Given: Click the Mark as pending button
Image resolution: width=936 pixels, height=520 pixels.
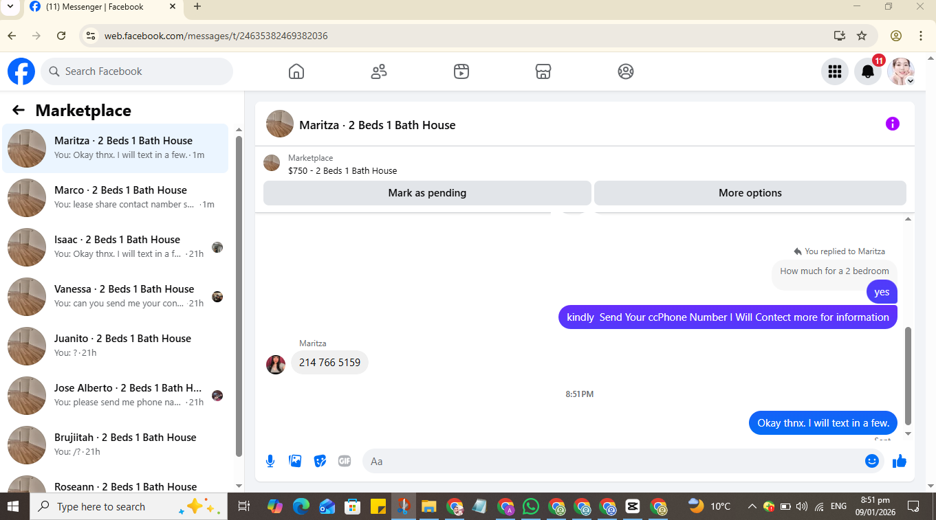Looking at the screenshot, I should (x=427, y=193).
